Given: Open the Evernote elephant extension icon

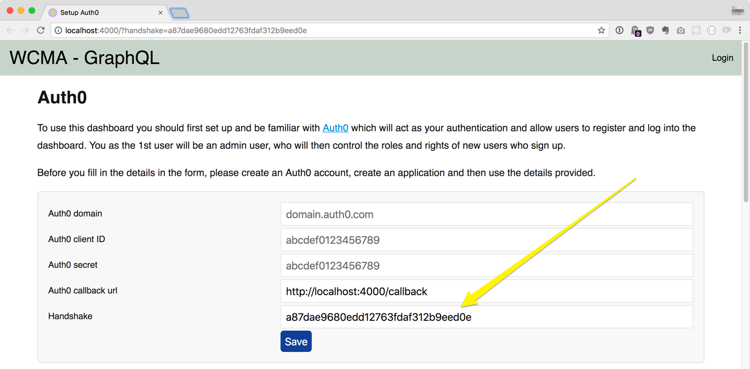Looking at the screenshot, I should (665, 31).
